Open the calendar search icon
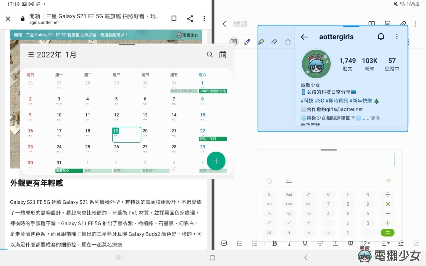The image size is (426, 266). [210, 55]
